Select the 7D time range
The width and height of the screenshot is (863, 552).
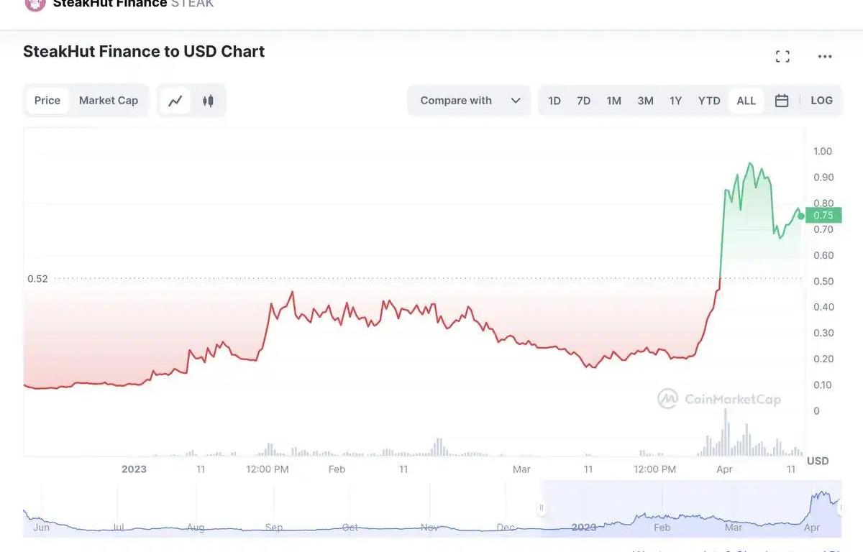(583, 101)
